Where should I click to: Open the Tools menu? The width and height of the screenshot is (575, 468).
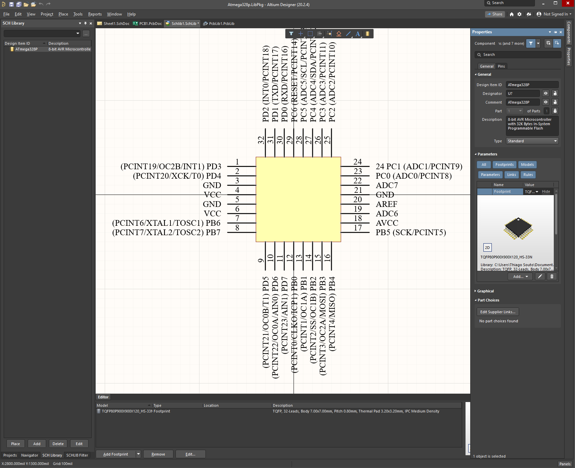pyautogui.click(x=78, y=14)
